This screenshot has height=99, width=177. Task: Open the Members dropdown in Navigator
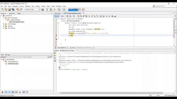click(13, 57)
